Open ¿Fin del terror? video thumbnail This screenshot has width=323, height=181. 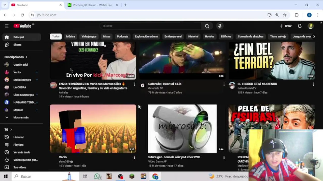[x=272, y=61]
